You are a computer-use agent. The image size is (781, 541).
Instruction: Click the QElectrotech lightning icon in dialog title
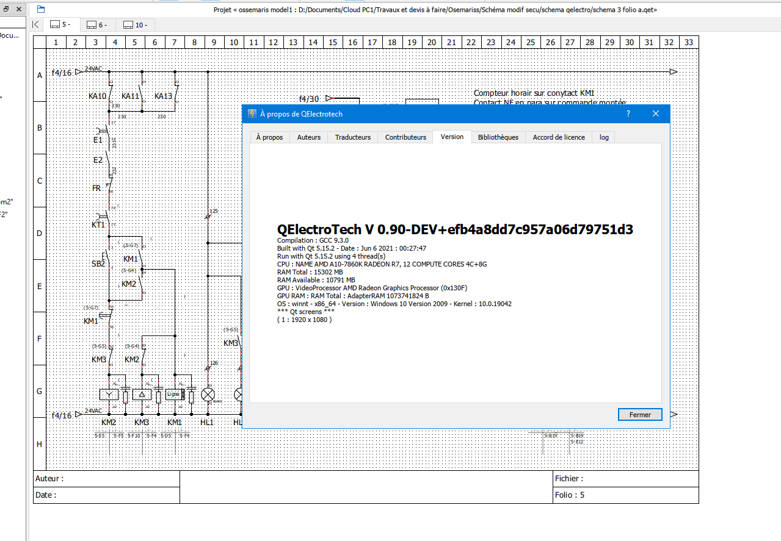point(252,113)
